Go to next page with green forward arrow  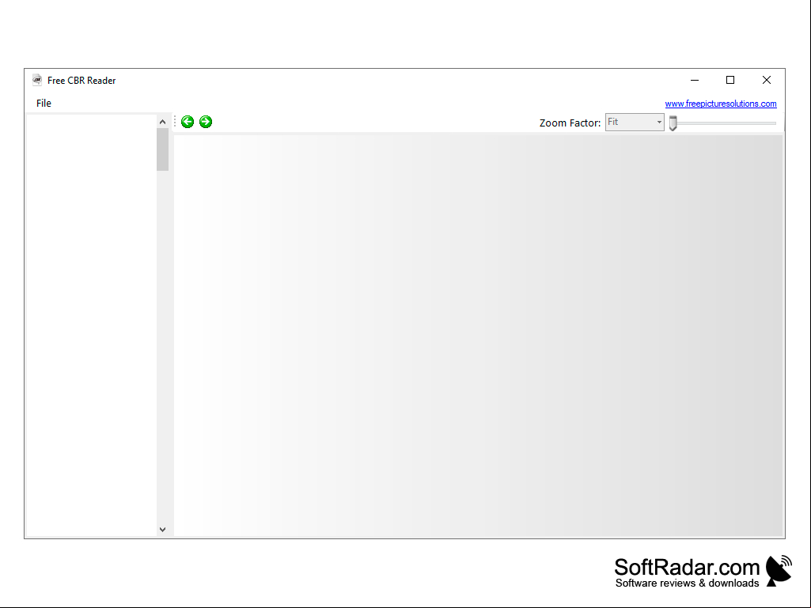pos(206,122)
